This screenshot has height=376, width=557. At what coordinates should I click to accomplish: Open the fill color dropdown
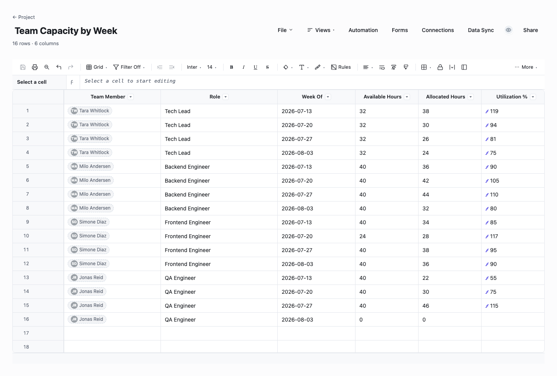(288, 67)
